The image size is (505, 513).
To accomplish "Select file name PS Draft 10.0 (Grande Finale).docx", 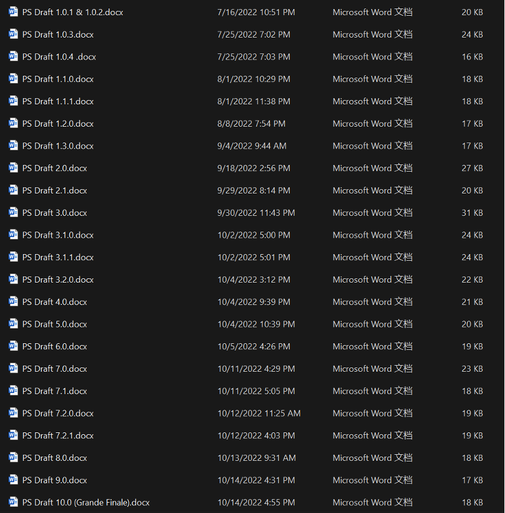I will click(x=86, y=503).
